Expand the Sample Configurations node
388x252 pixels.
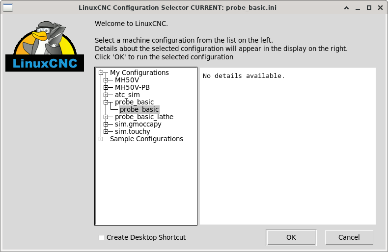(x=101, y=139)
